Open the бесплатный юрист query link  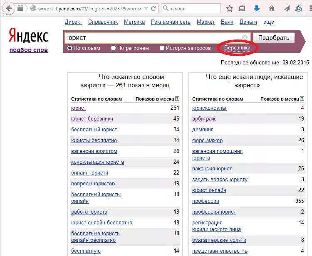94,130
